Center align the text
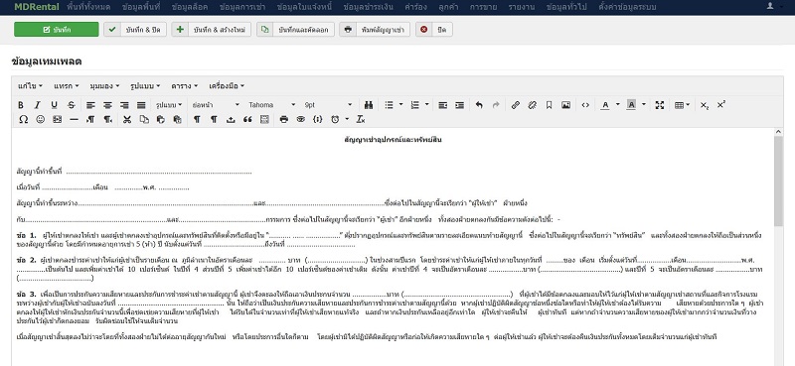795x366 pixels. (107, 105)
